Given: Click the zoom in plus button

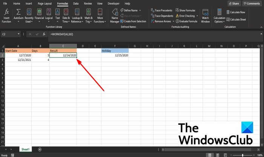Looking at the screenshot, I should click(254, 155).
